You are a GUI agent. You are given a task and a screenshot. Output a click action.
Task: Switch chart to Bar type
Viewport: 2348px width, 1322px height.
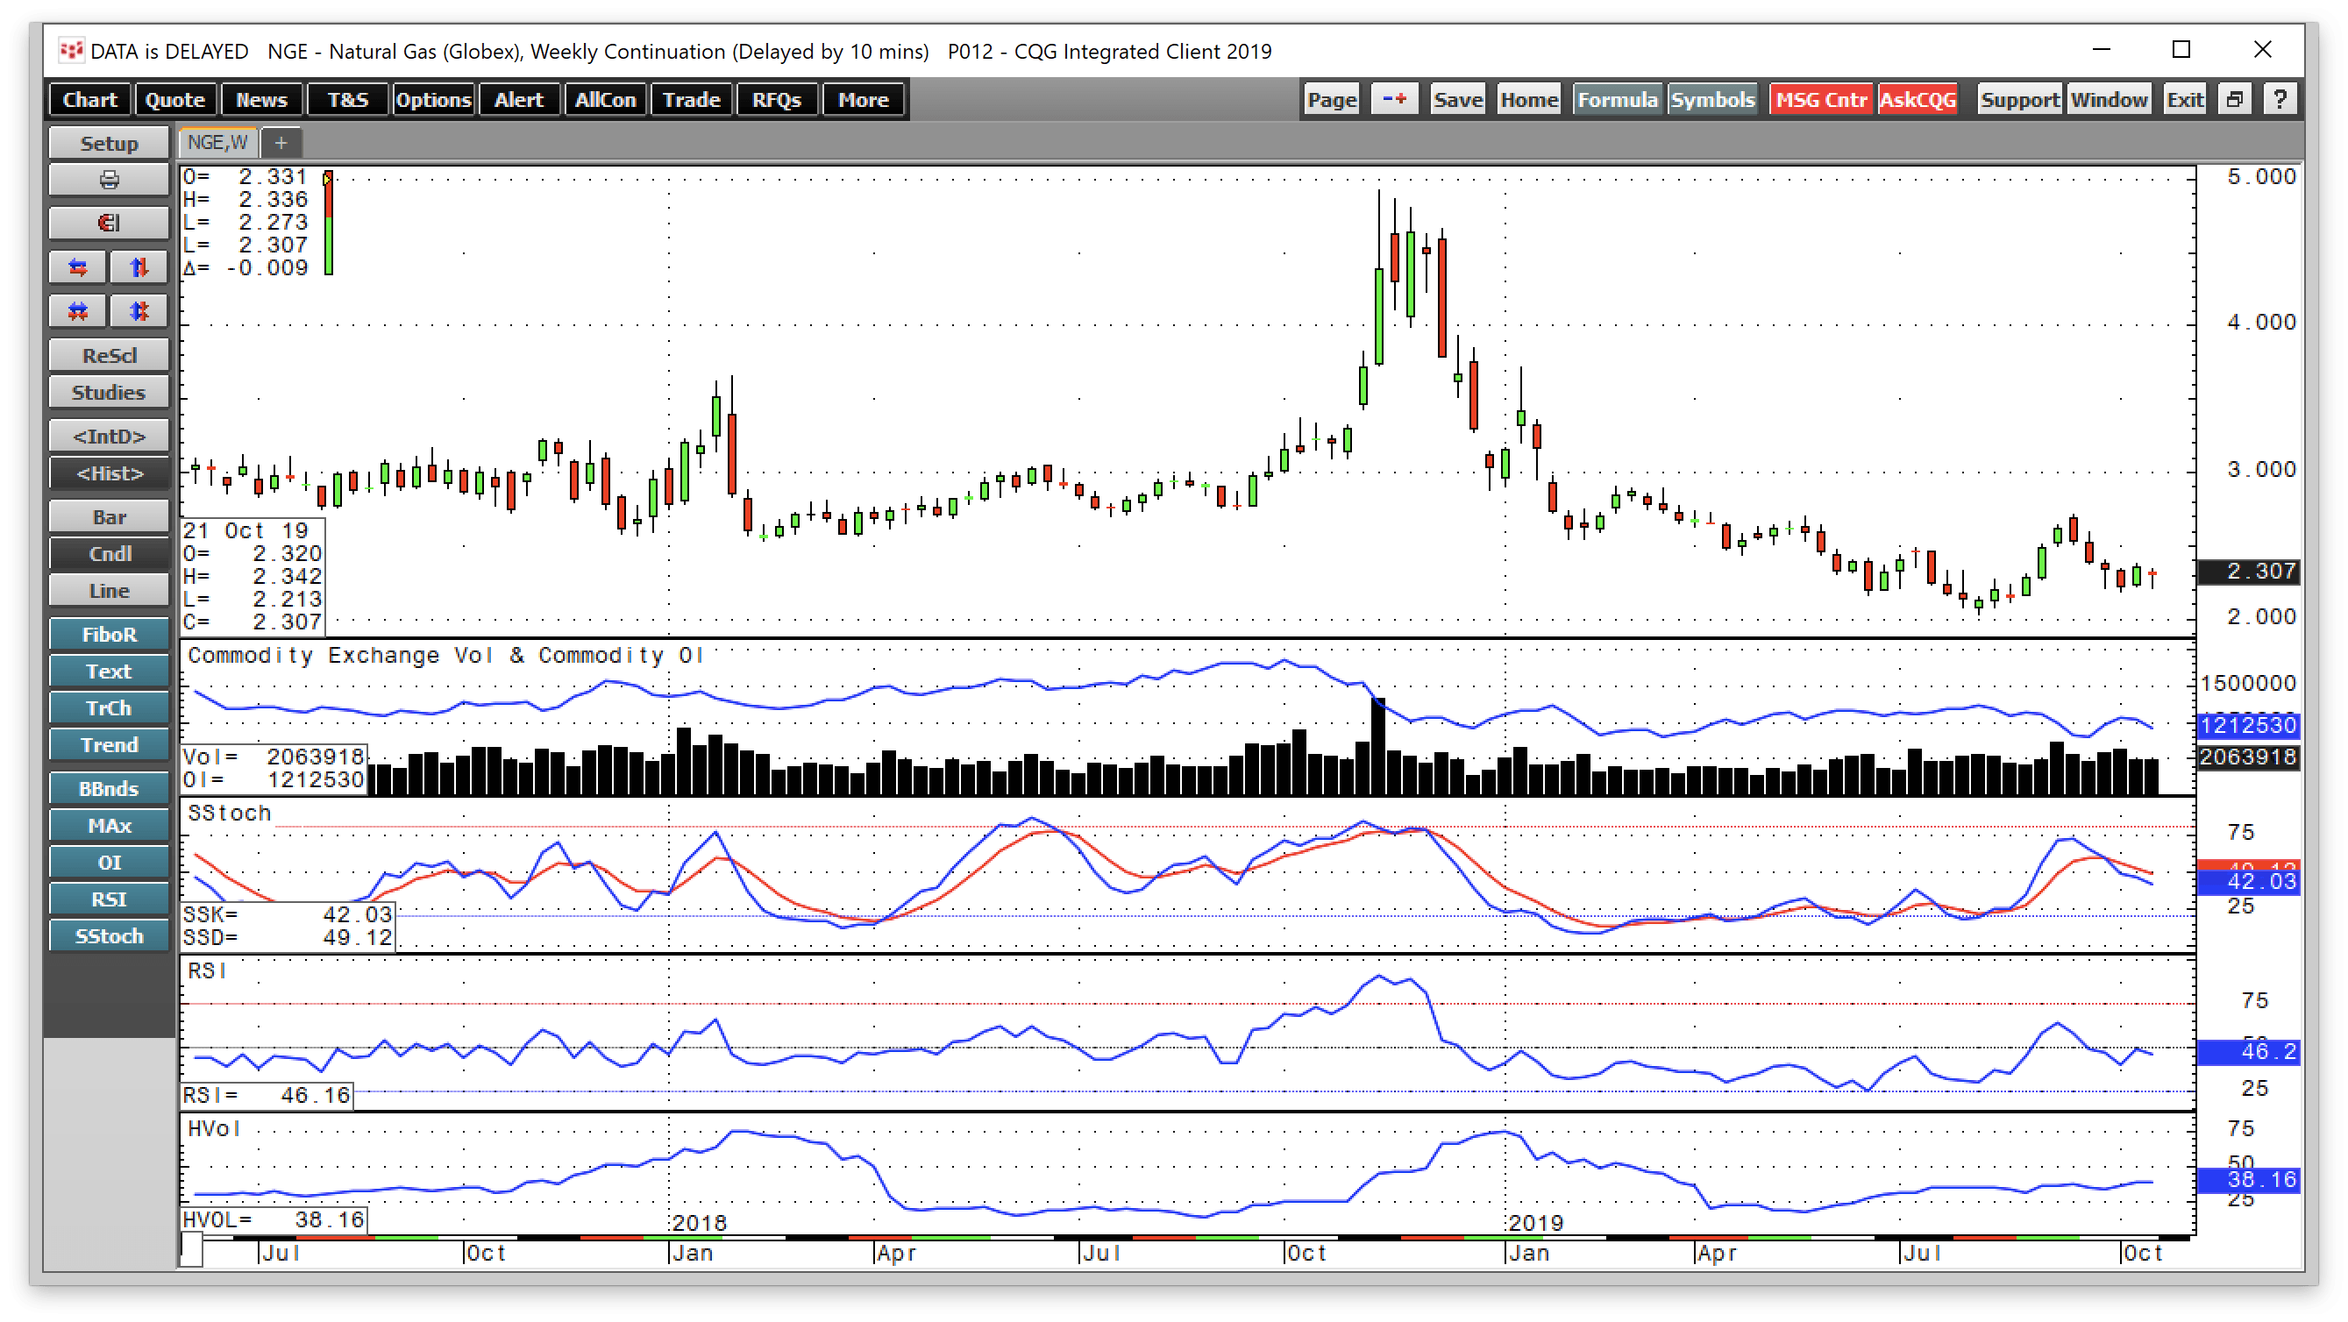109,517
